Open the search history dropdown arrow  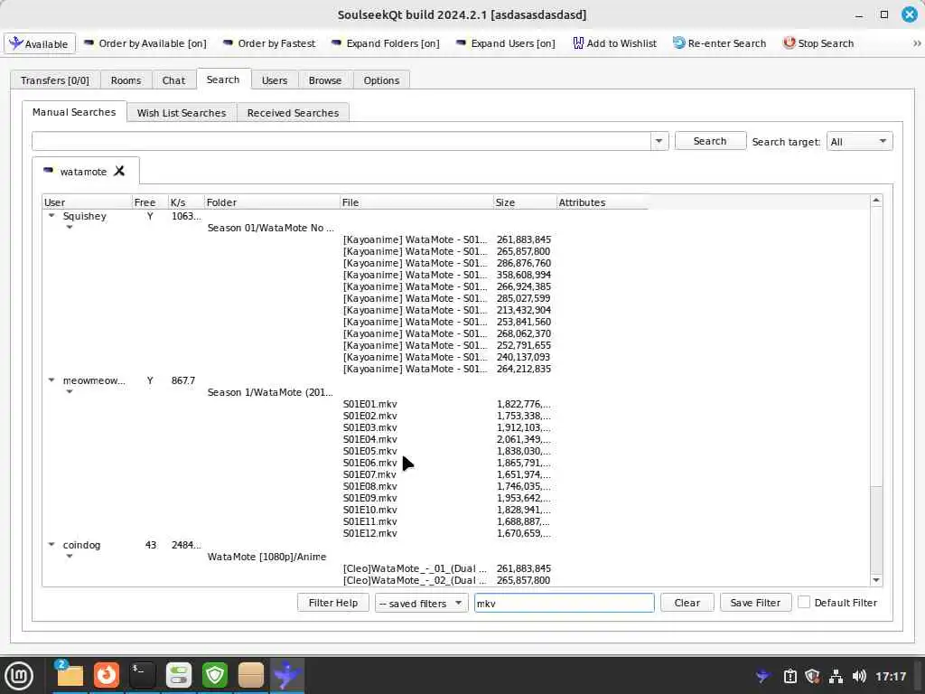tap(659, 141)
